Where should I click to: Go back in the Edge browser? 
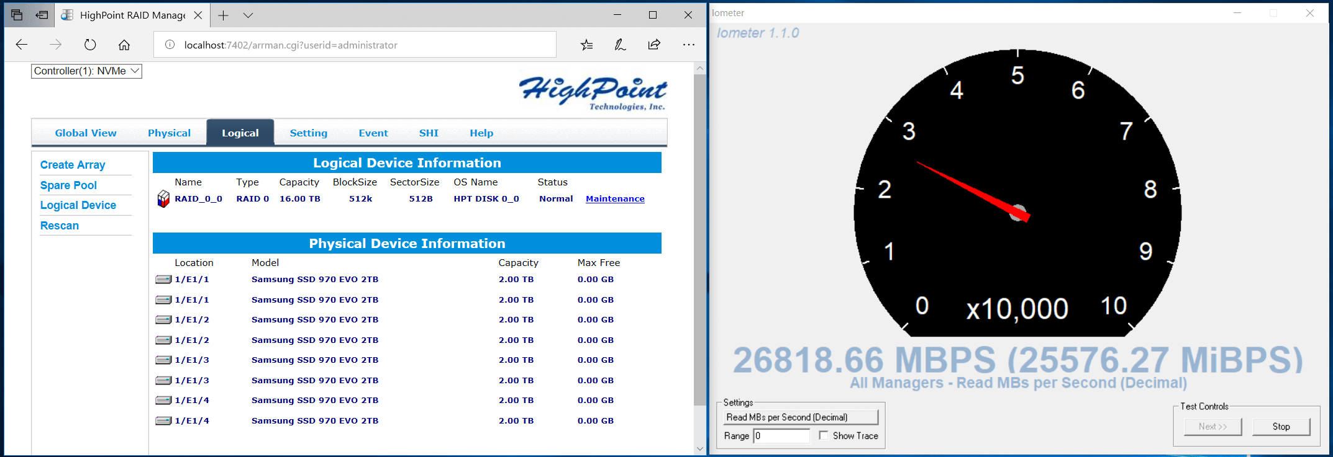(x=22, y=45)
